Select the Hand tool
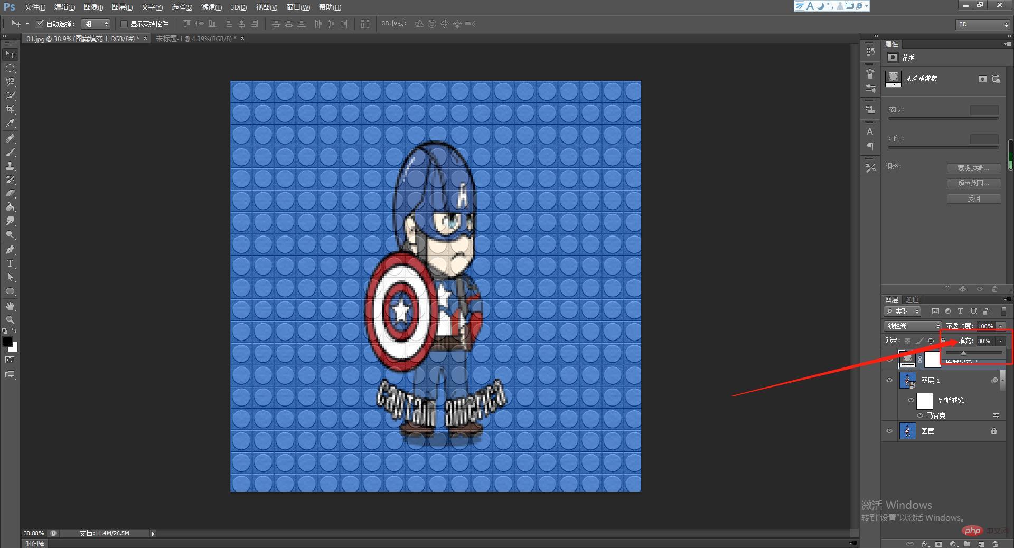The height and width of the screenshot is (548, 1014). 10,306
